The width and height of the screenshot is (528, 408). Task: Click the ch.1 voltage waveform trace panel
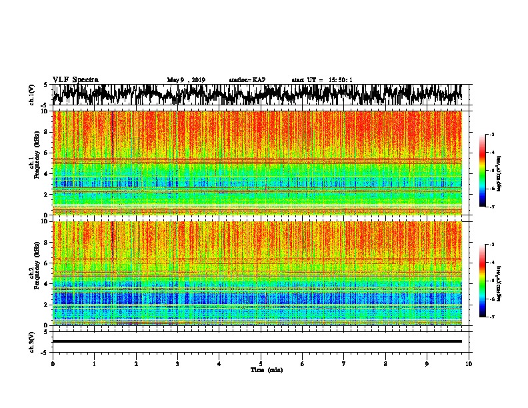click(x=262, y=95)
